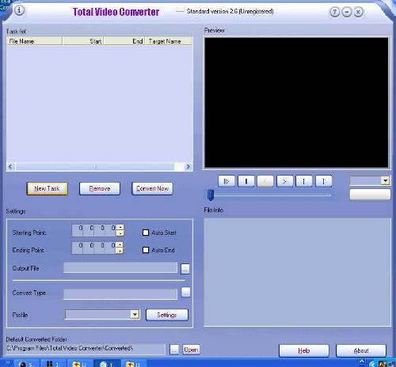Click the forward arrow playback button
The height and width of the screenshot is (367, 396).
coord(284,181)
